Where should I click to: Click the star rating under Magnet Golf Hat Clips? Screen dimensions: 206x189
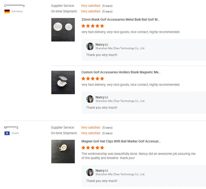93,148
